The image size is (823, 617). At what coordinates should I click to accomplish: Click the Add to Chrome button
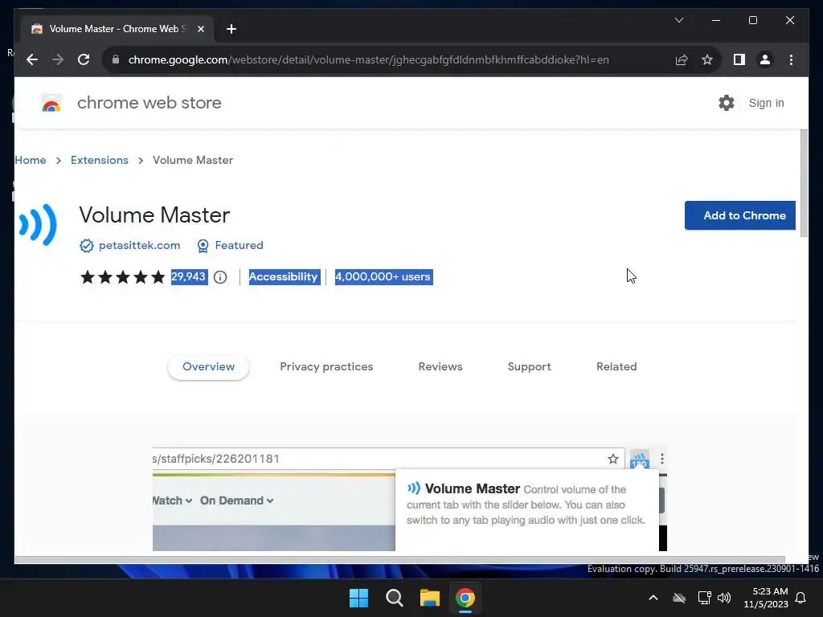[x=739, y=215]
